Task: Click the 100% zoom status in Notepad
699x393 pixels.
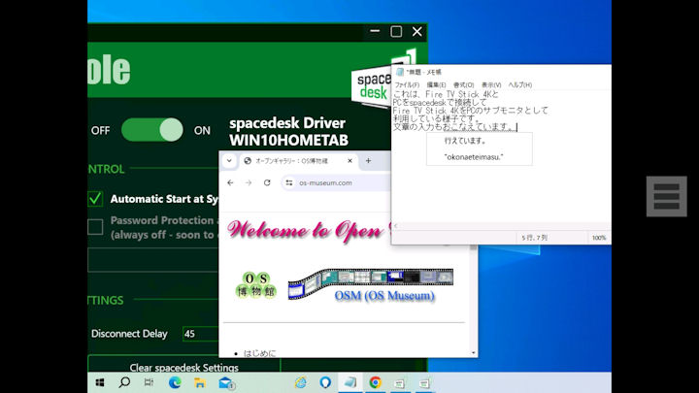Action: (599, 238)
